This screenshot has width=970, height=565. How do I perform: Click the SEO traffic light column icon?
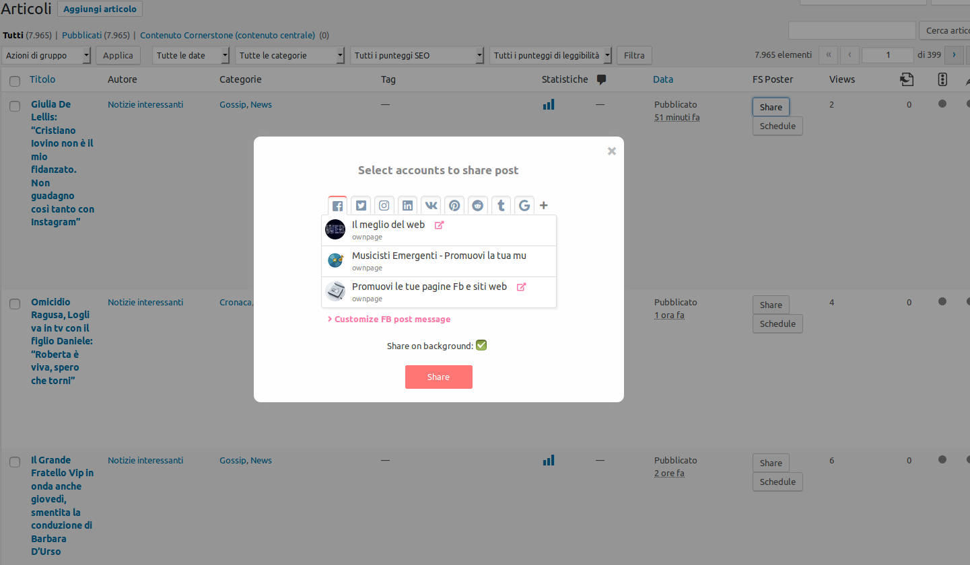pos(942,80)
